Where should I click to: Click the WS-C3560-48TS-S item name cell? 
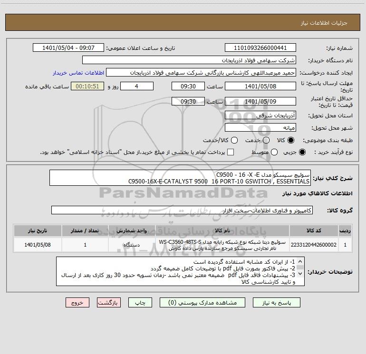[222, 245]
